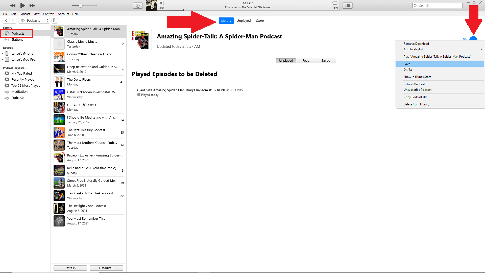
Task: Click the Etta James album artwork thumbnail
Action: coord(151,6)
